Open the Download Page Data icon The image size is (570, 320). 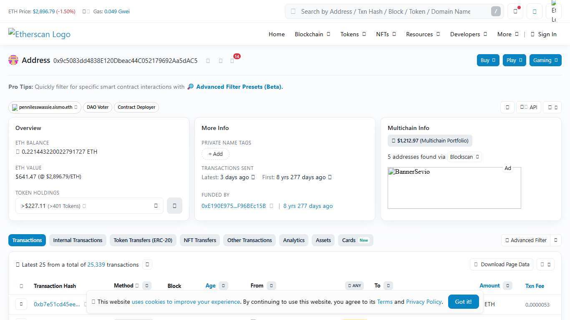point(475,264)
